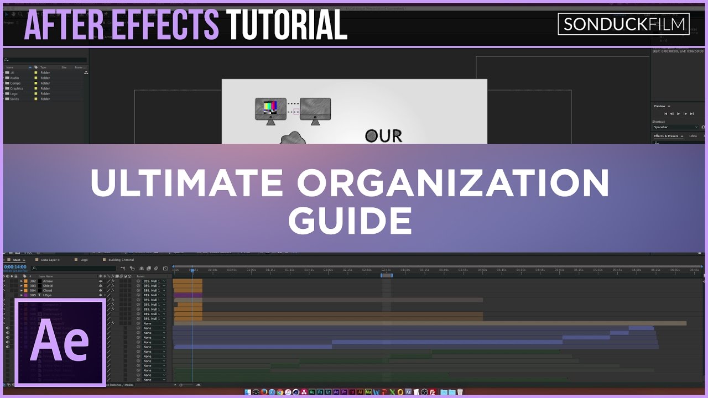708x398 pixels.
Task: Select the Logo folder in Project panel
Action: coord(13,94)
